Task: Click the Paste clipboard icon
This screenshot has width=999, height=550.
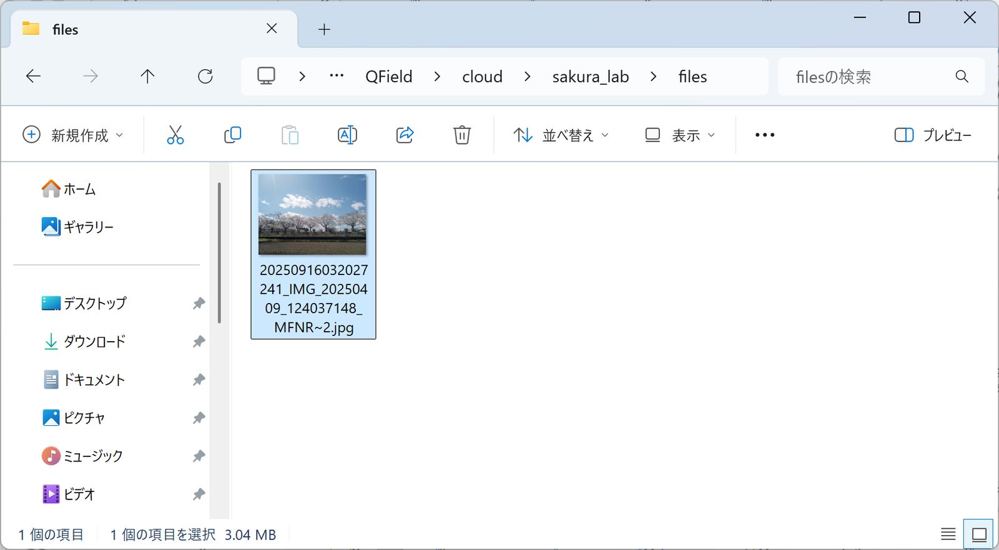Action: point(290,135)
